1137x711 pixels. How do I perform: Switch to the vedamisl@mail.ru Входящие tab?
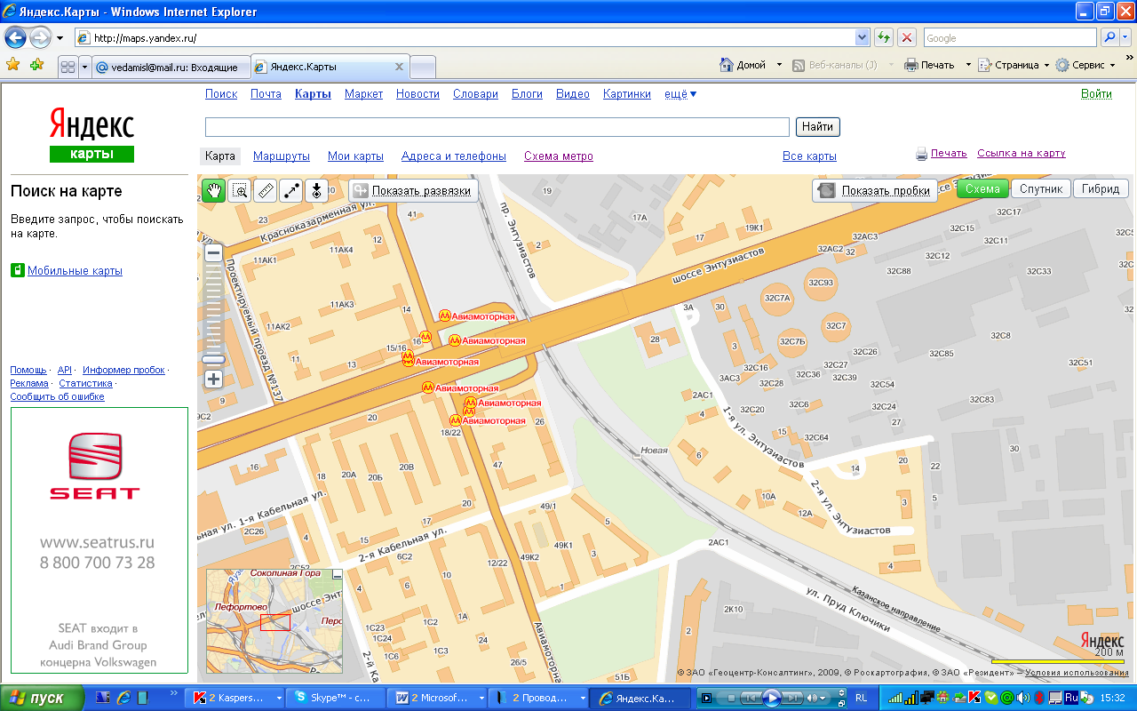click(171, 67)
